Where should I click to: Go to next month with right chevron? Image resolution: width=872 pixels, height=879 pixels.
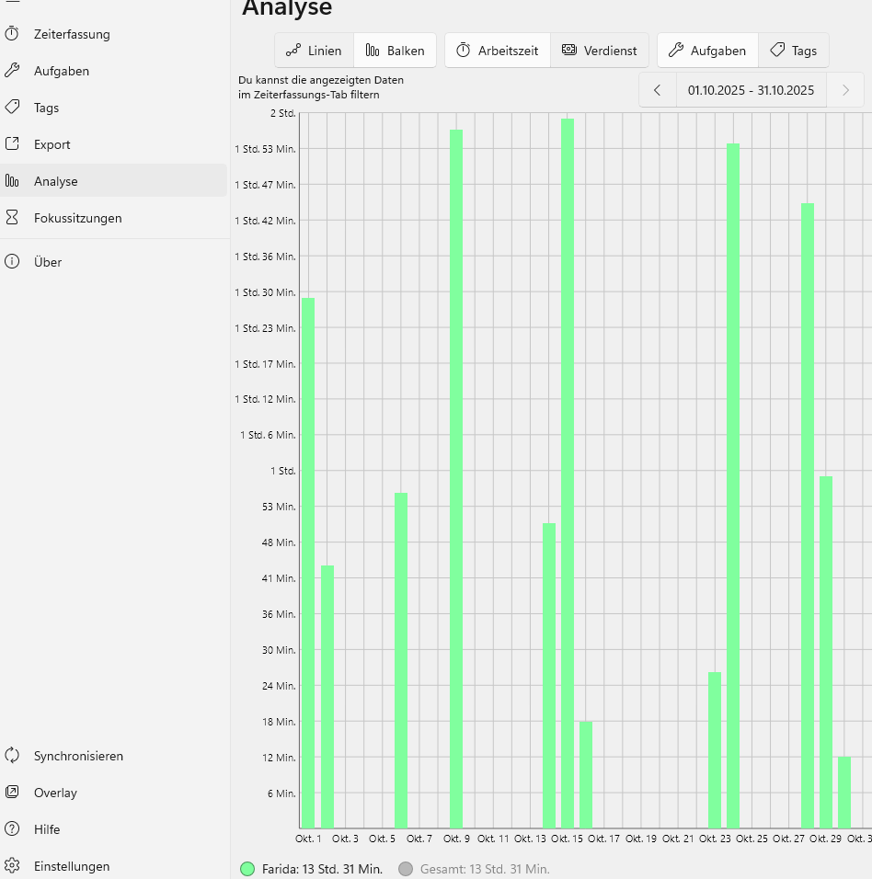click(845, 90)
